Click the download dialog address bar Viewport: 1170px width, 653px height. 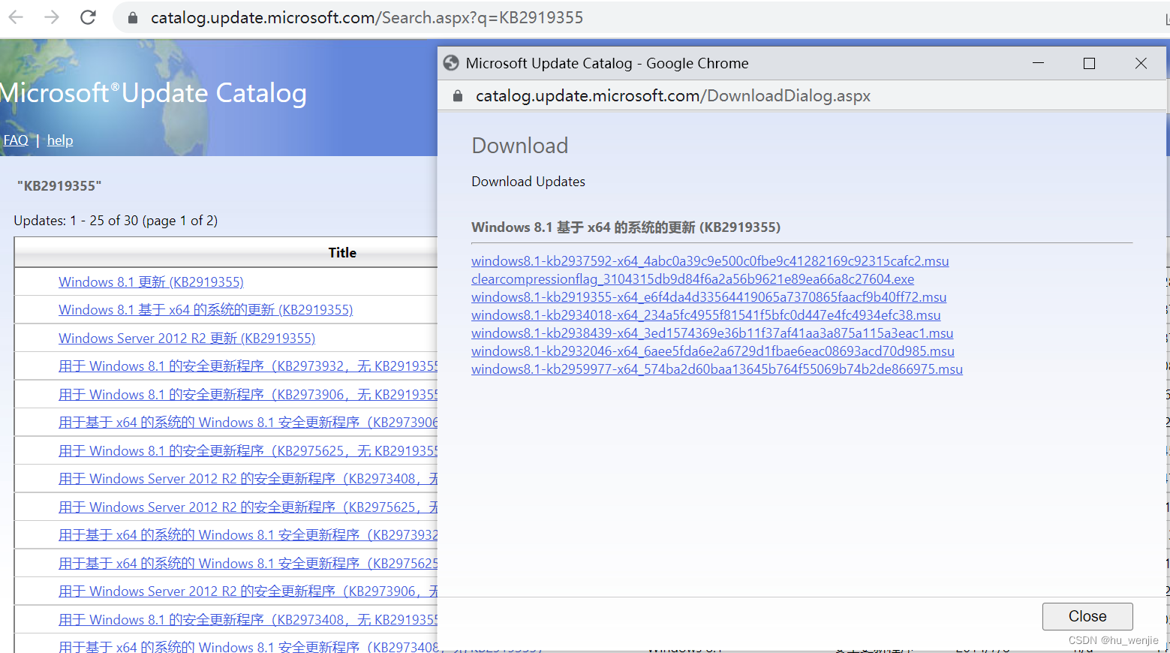coord(671,95)
